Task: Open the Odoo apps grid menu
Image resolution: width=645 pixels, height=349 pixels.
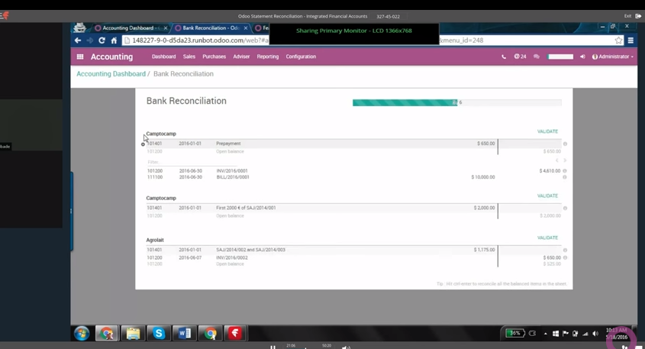Action: pyautogui.click(x=79, y=57)
